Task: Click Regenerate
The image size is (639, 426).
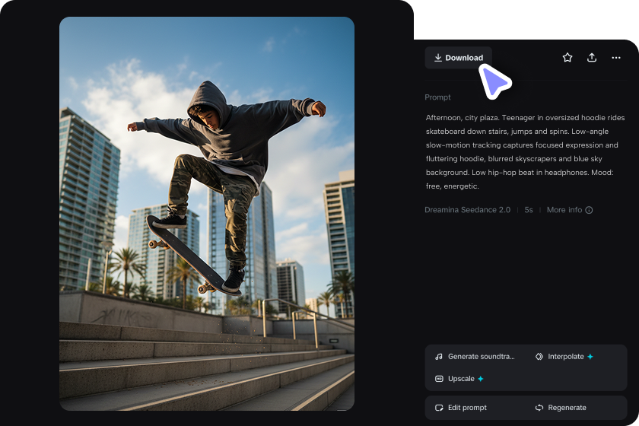Action: 561,408
